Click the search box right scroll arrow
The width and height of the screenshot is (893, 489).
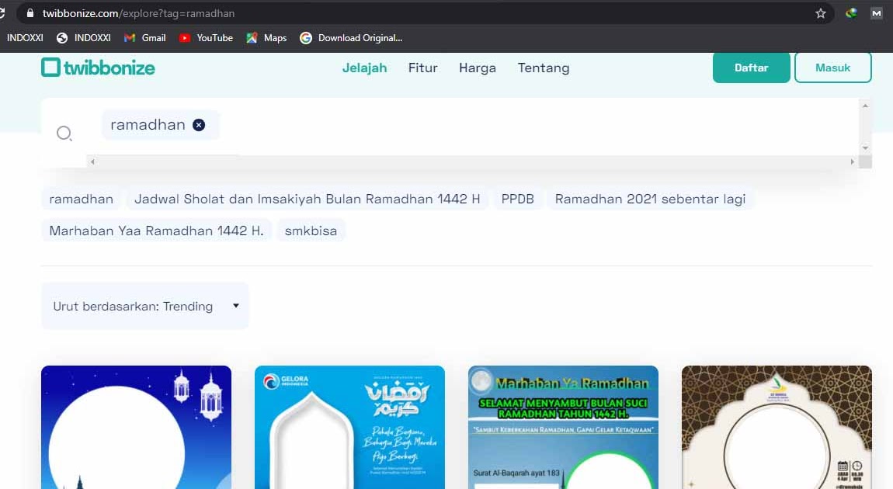(x=852, y=161)
